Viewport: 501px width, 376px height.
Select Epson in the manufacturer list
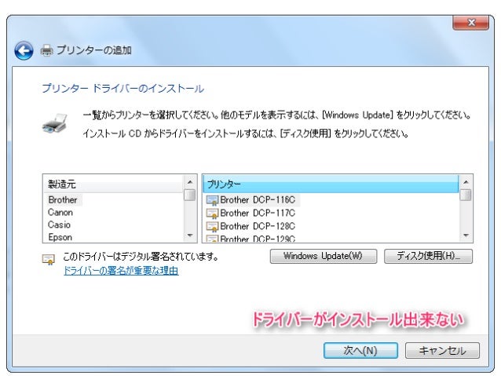(60, 237)
